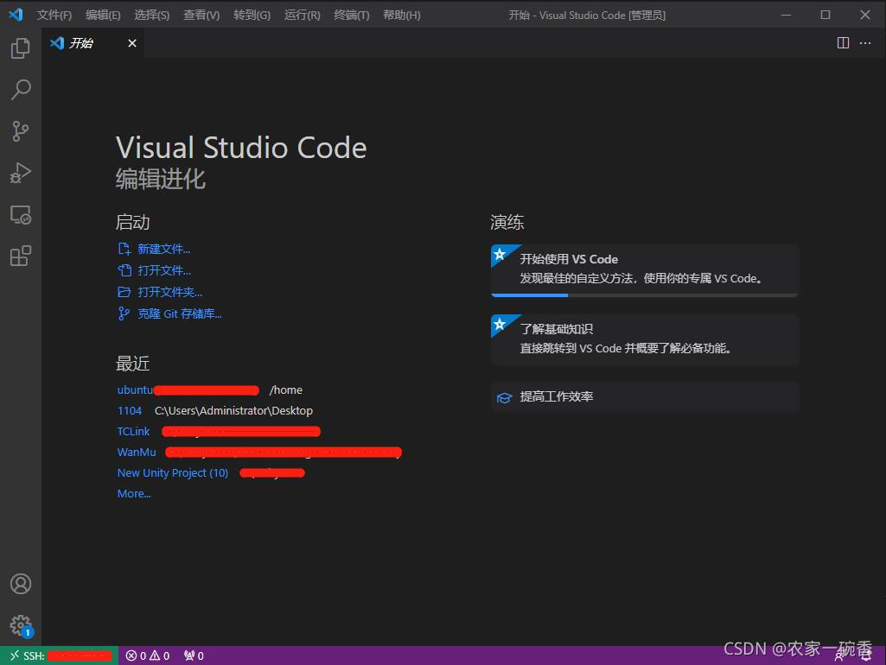Open 提高工作效率 walkthrough
This screenshot has height=665, width=886.
tap(644, 397)
